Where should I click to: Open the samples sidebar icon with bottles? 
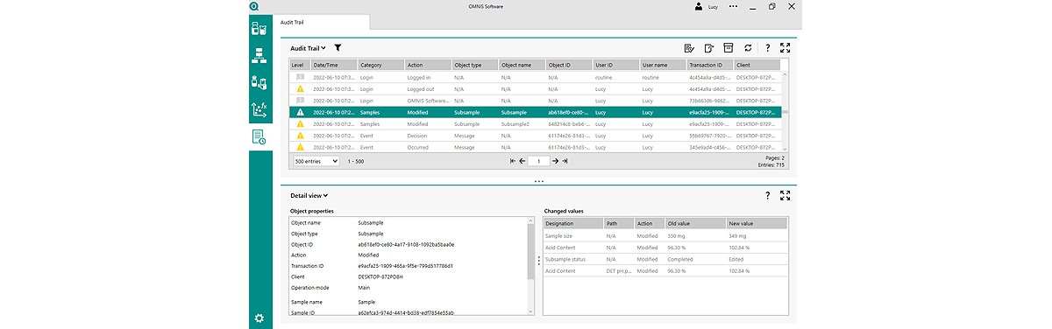[259, 30]
